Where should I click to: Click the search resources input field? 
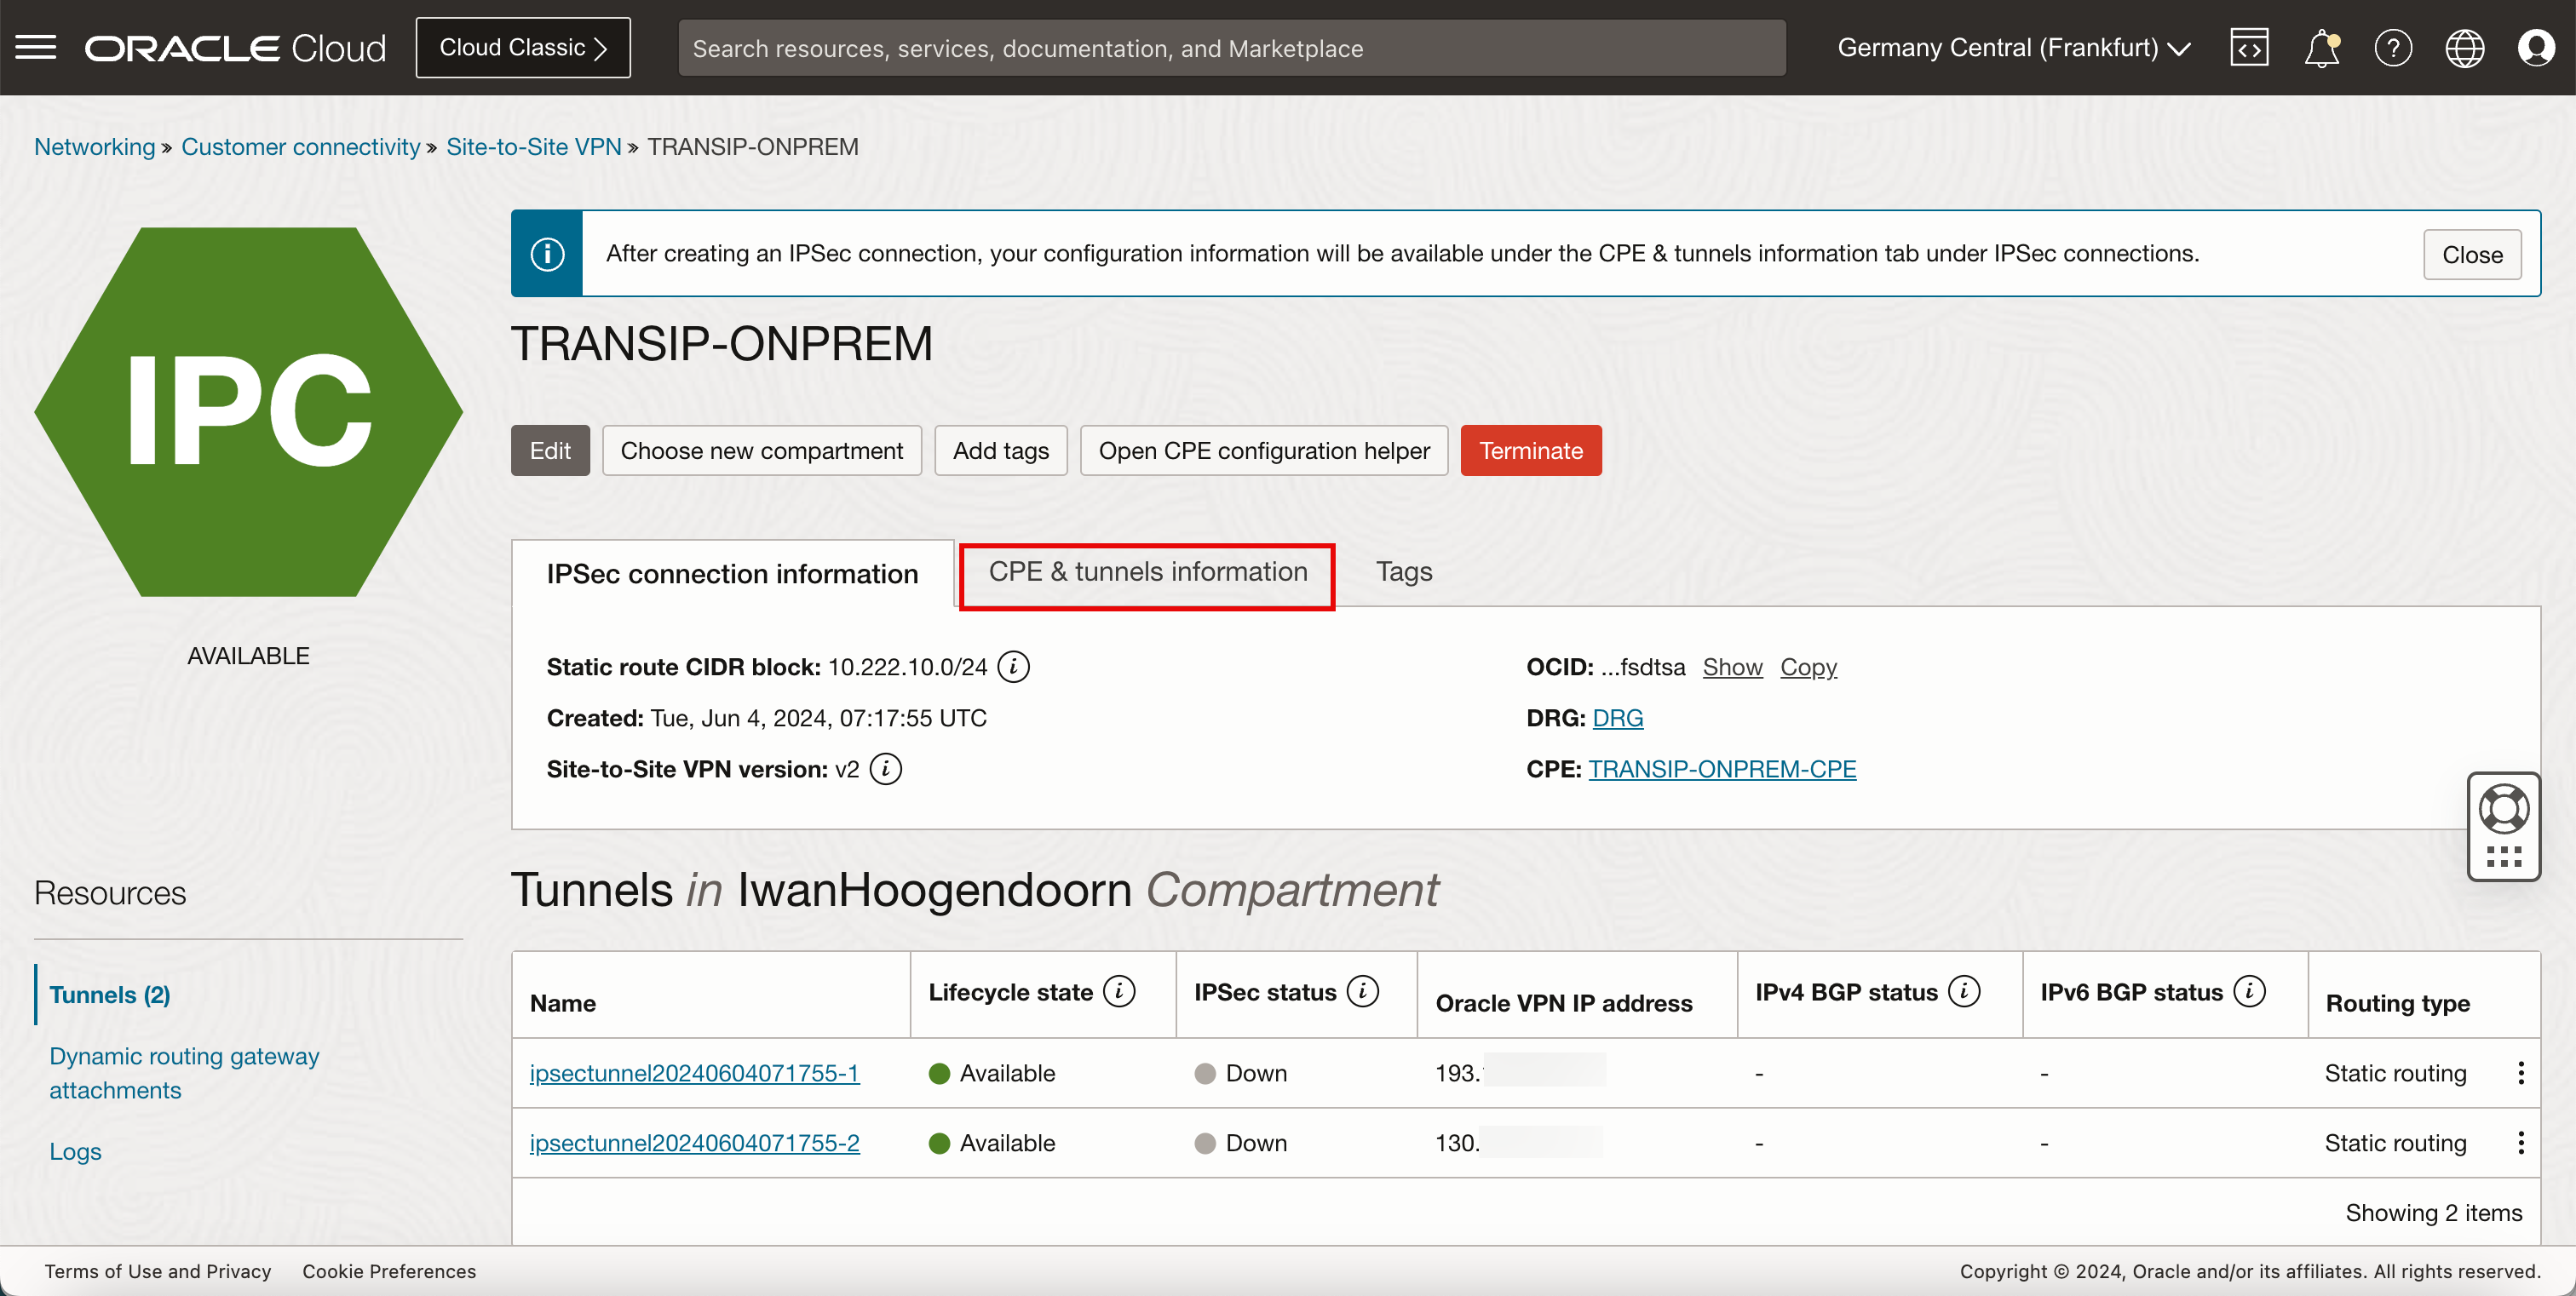pos(1231,48)
